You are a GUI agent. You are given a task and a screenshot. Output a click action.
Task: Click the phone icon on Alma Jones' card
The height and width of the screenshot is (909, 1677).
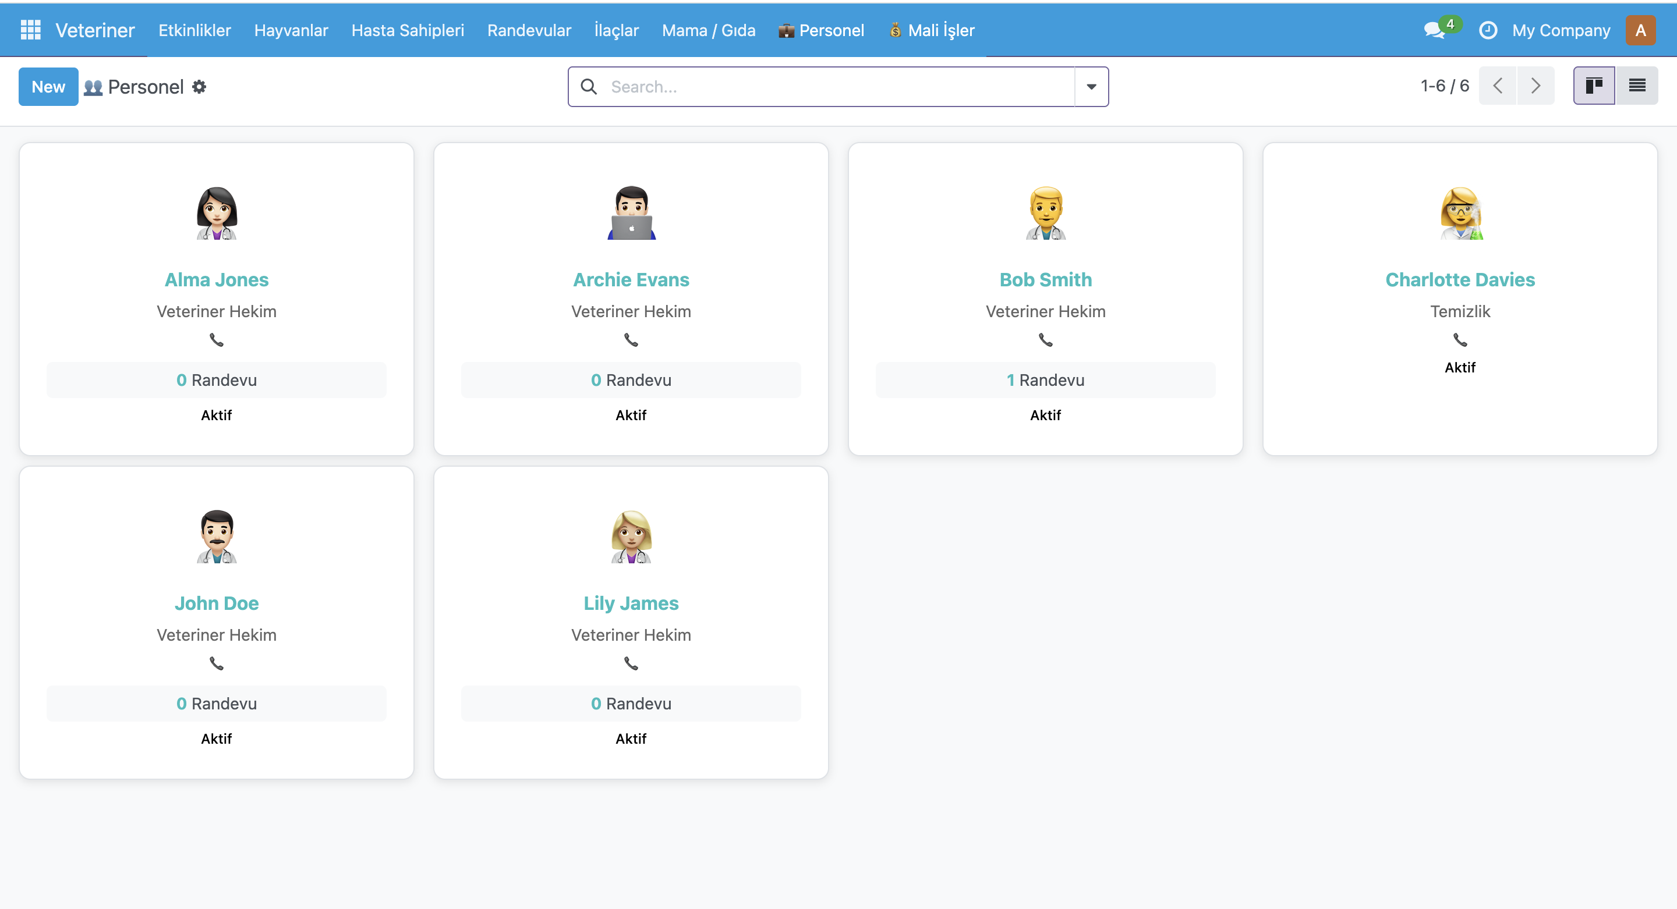[x=216, y=340]
